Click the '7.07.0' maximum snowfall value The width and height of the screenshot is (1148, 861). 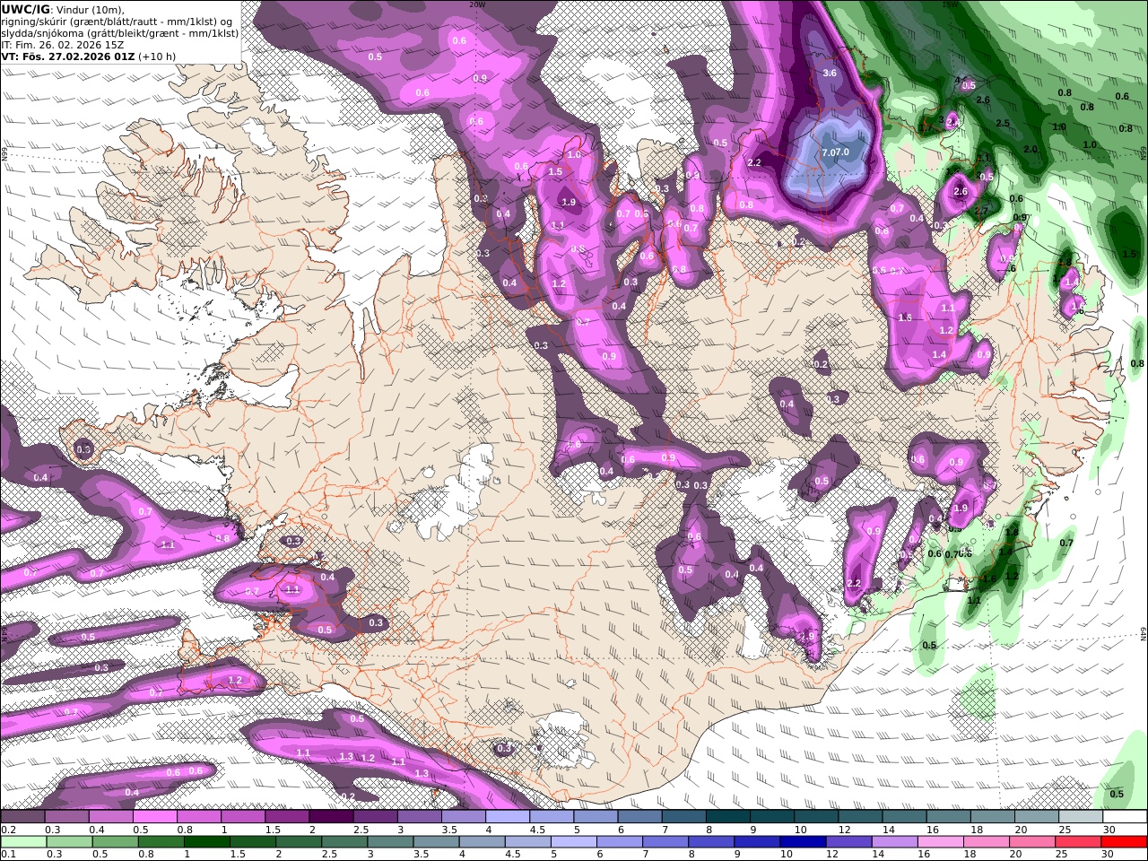point(835,152)
